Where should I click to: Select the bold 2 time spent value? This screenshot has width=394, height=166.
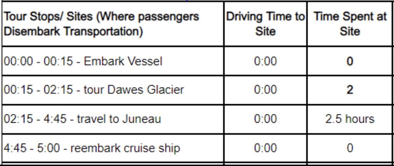click(x=350, y=90)
